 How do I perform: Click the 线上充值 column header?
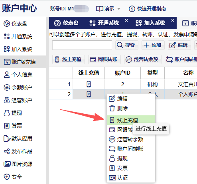(89, 73)
